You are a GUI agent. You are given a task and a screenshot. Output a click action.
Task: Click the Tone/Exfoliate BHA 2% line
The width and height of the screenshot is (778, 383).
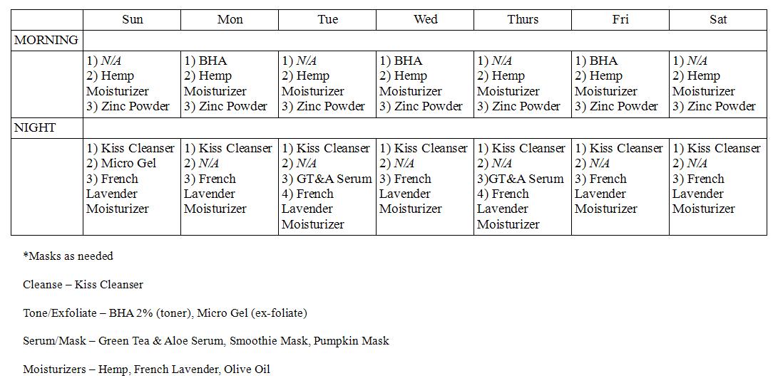pyautogui.click(x=165, y=313)
